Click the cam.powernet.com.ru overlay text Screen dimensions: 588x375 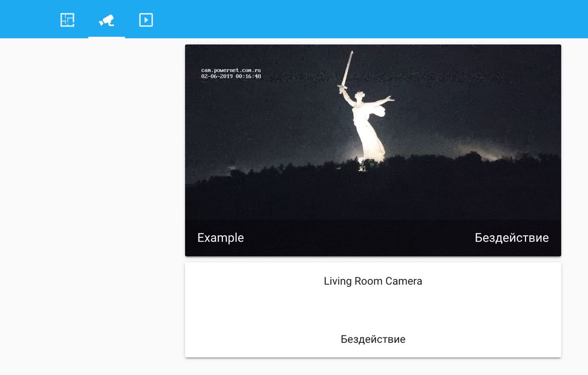(x=231, y=70)
